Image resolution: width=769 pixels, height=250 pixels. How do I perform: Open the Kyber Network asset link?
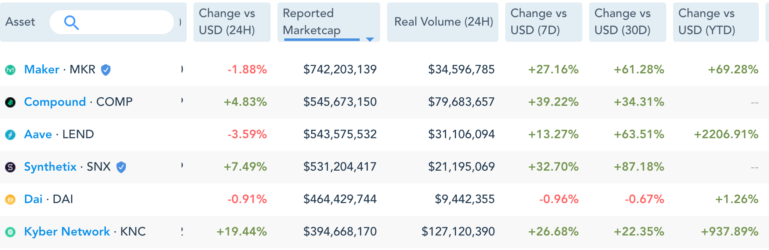coord(67,232)
